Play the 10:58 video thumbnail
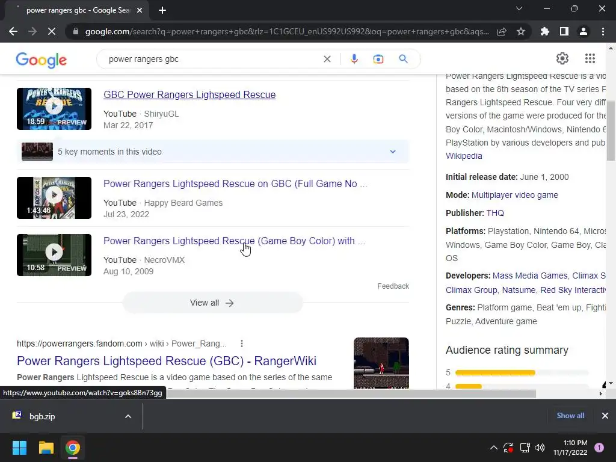This screenshot has height=462, width=616. pos(54,255)
